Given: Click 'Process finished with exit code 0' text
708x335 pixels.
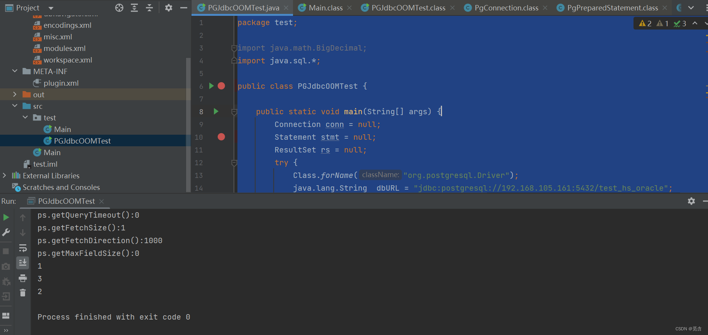Looking at the screenshot, I should (114, 317).
